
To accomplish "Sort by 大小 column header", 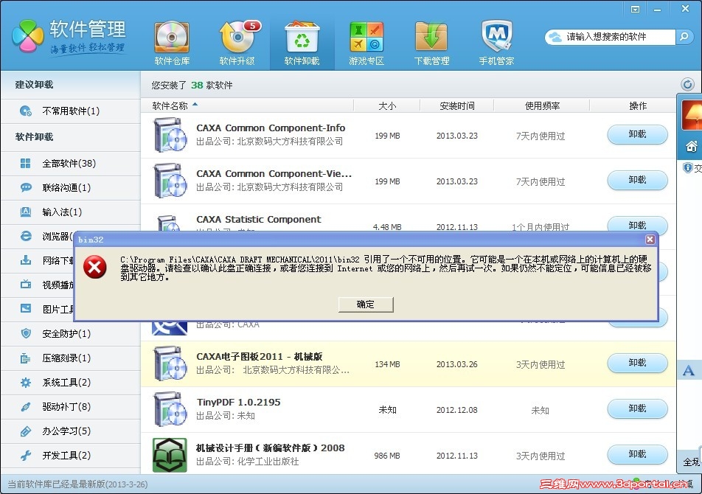I will click(387, 106).
